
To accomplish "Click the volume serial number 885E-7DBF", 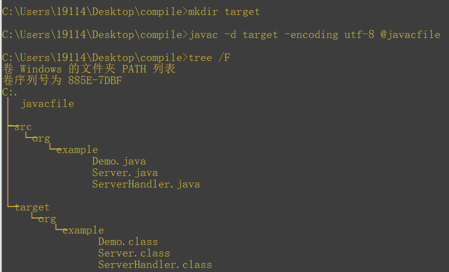I will 95,80.
